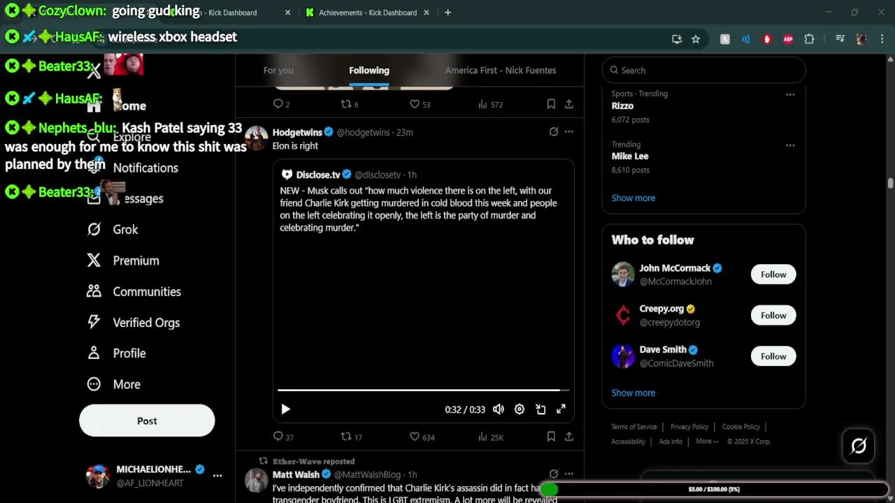Like the Hodgetwins post with 634 likes

tap(422, 437)
